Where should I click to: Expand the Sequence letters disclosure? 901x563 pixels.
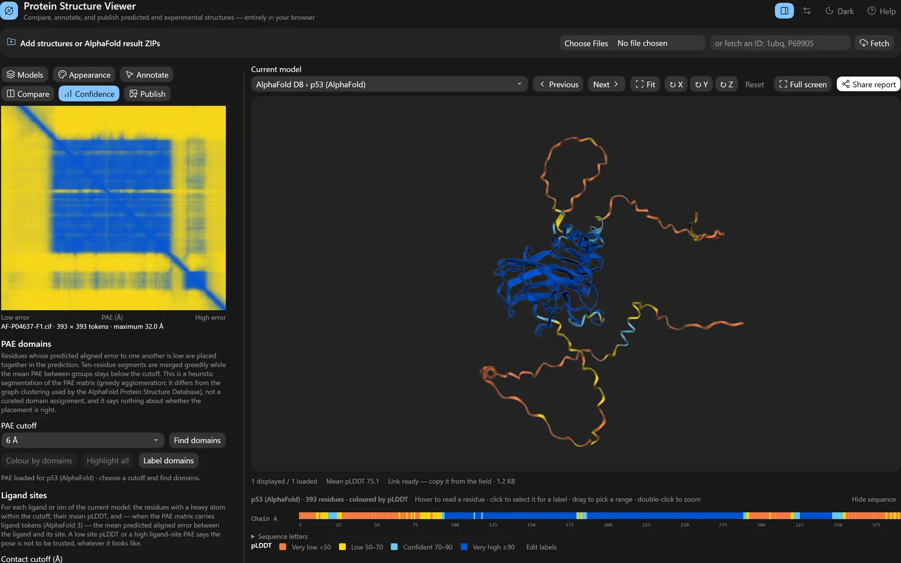279,536
